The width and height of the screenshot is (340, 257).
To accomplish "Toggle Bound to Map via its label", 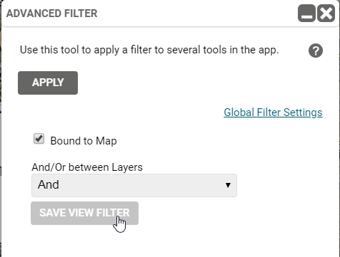I will [84, 141].
